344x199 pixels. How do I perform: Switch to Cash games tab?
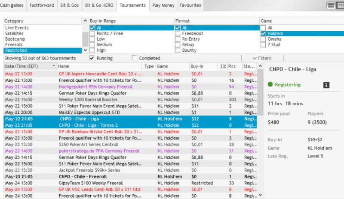(x=13, y=5)
